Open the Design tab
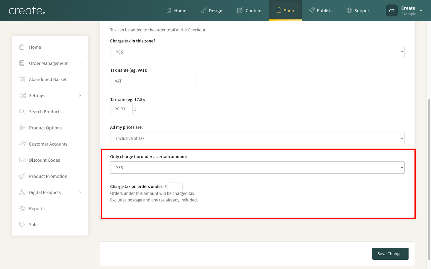Viewport: 431px width, 269px height. point(212,10)
